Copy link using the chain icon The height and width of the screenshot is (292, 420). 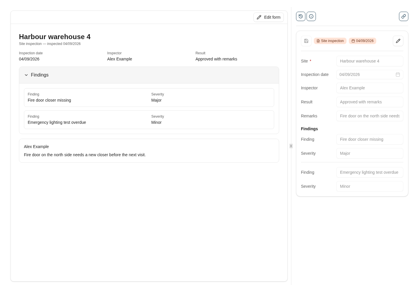point(403,16)
